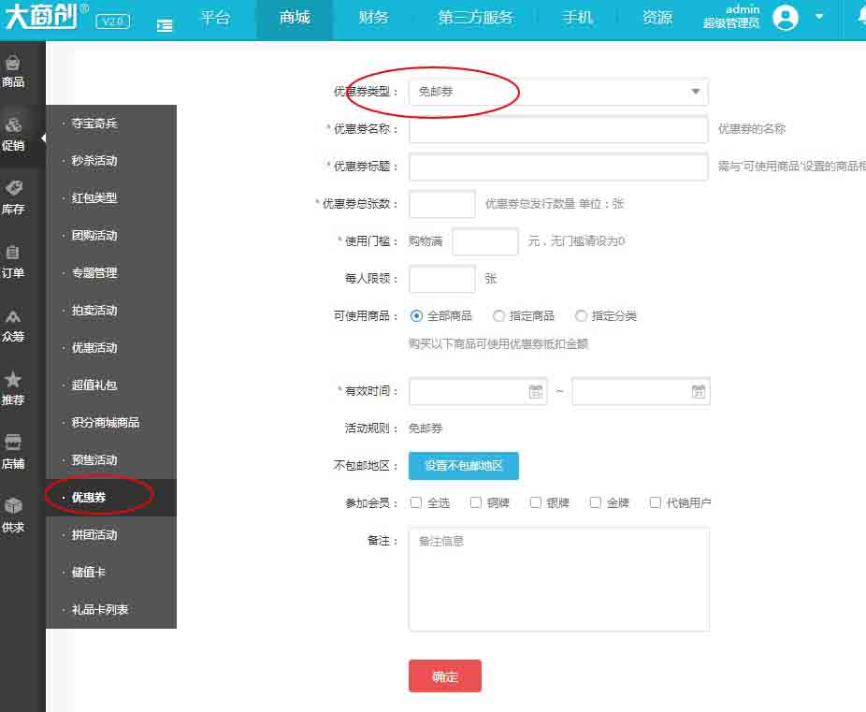Open the 店铺 store sidebar icon
This screenshot has height=712, width=866.
coord(13,443)
